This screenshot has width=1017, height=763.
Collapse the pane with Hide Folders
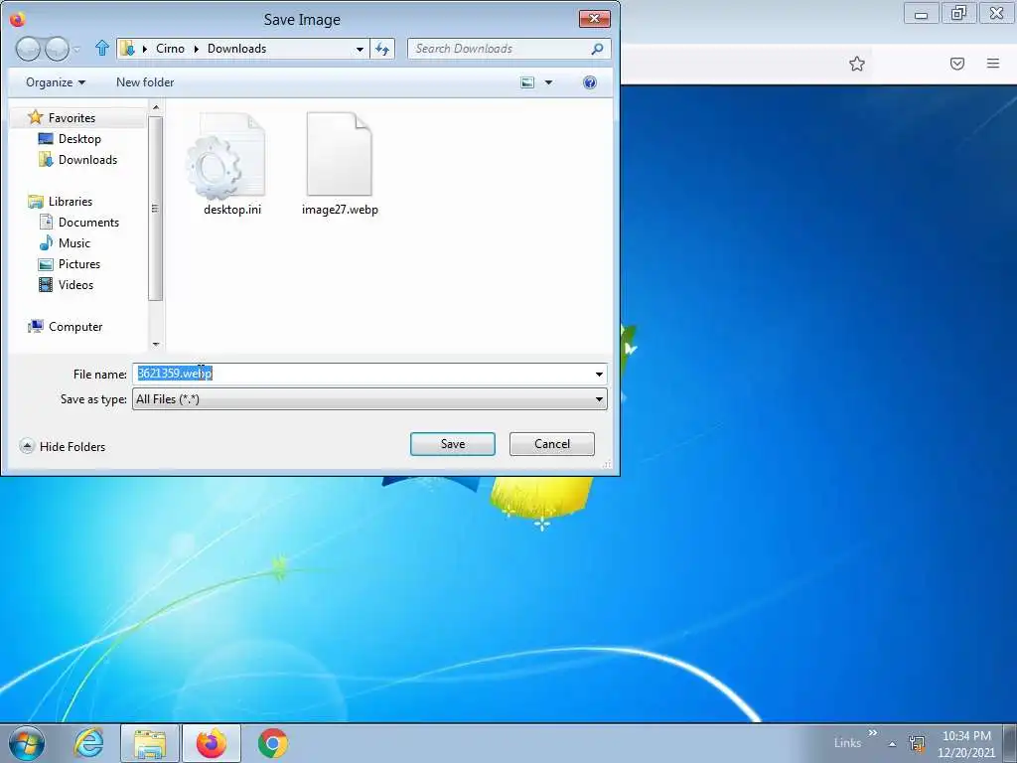(x=63, y=446)
